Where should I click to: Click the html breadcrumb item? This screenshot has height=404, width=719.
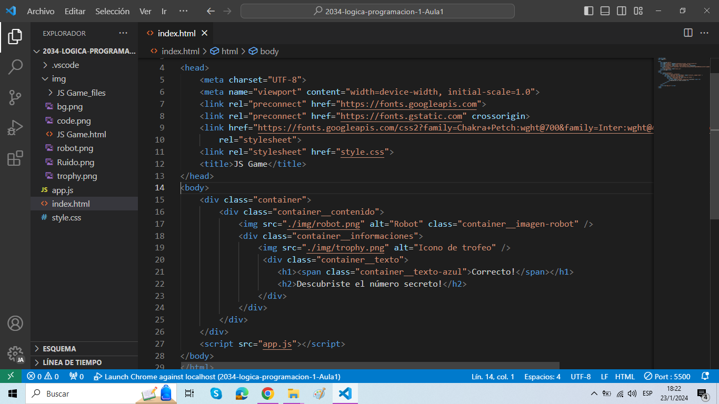click(224, 51)
